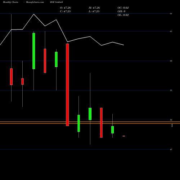Select the low value 'L: 47.25'
Viewport: 180px width, 180px height.
coord(94,11)
